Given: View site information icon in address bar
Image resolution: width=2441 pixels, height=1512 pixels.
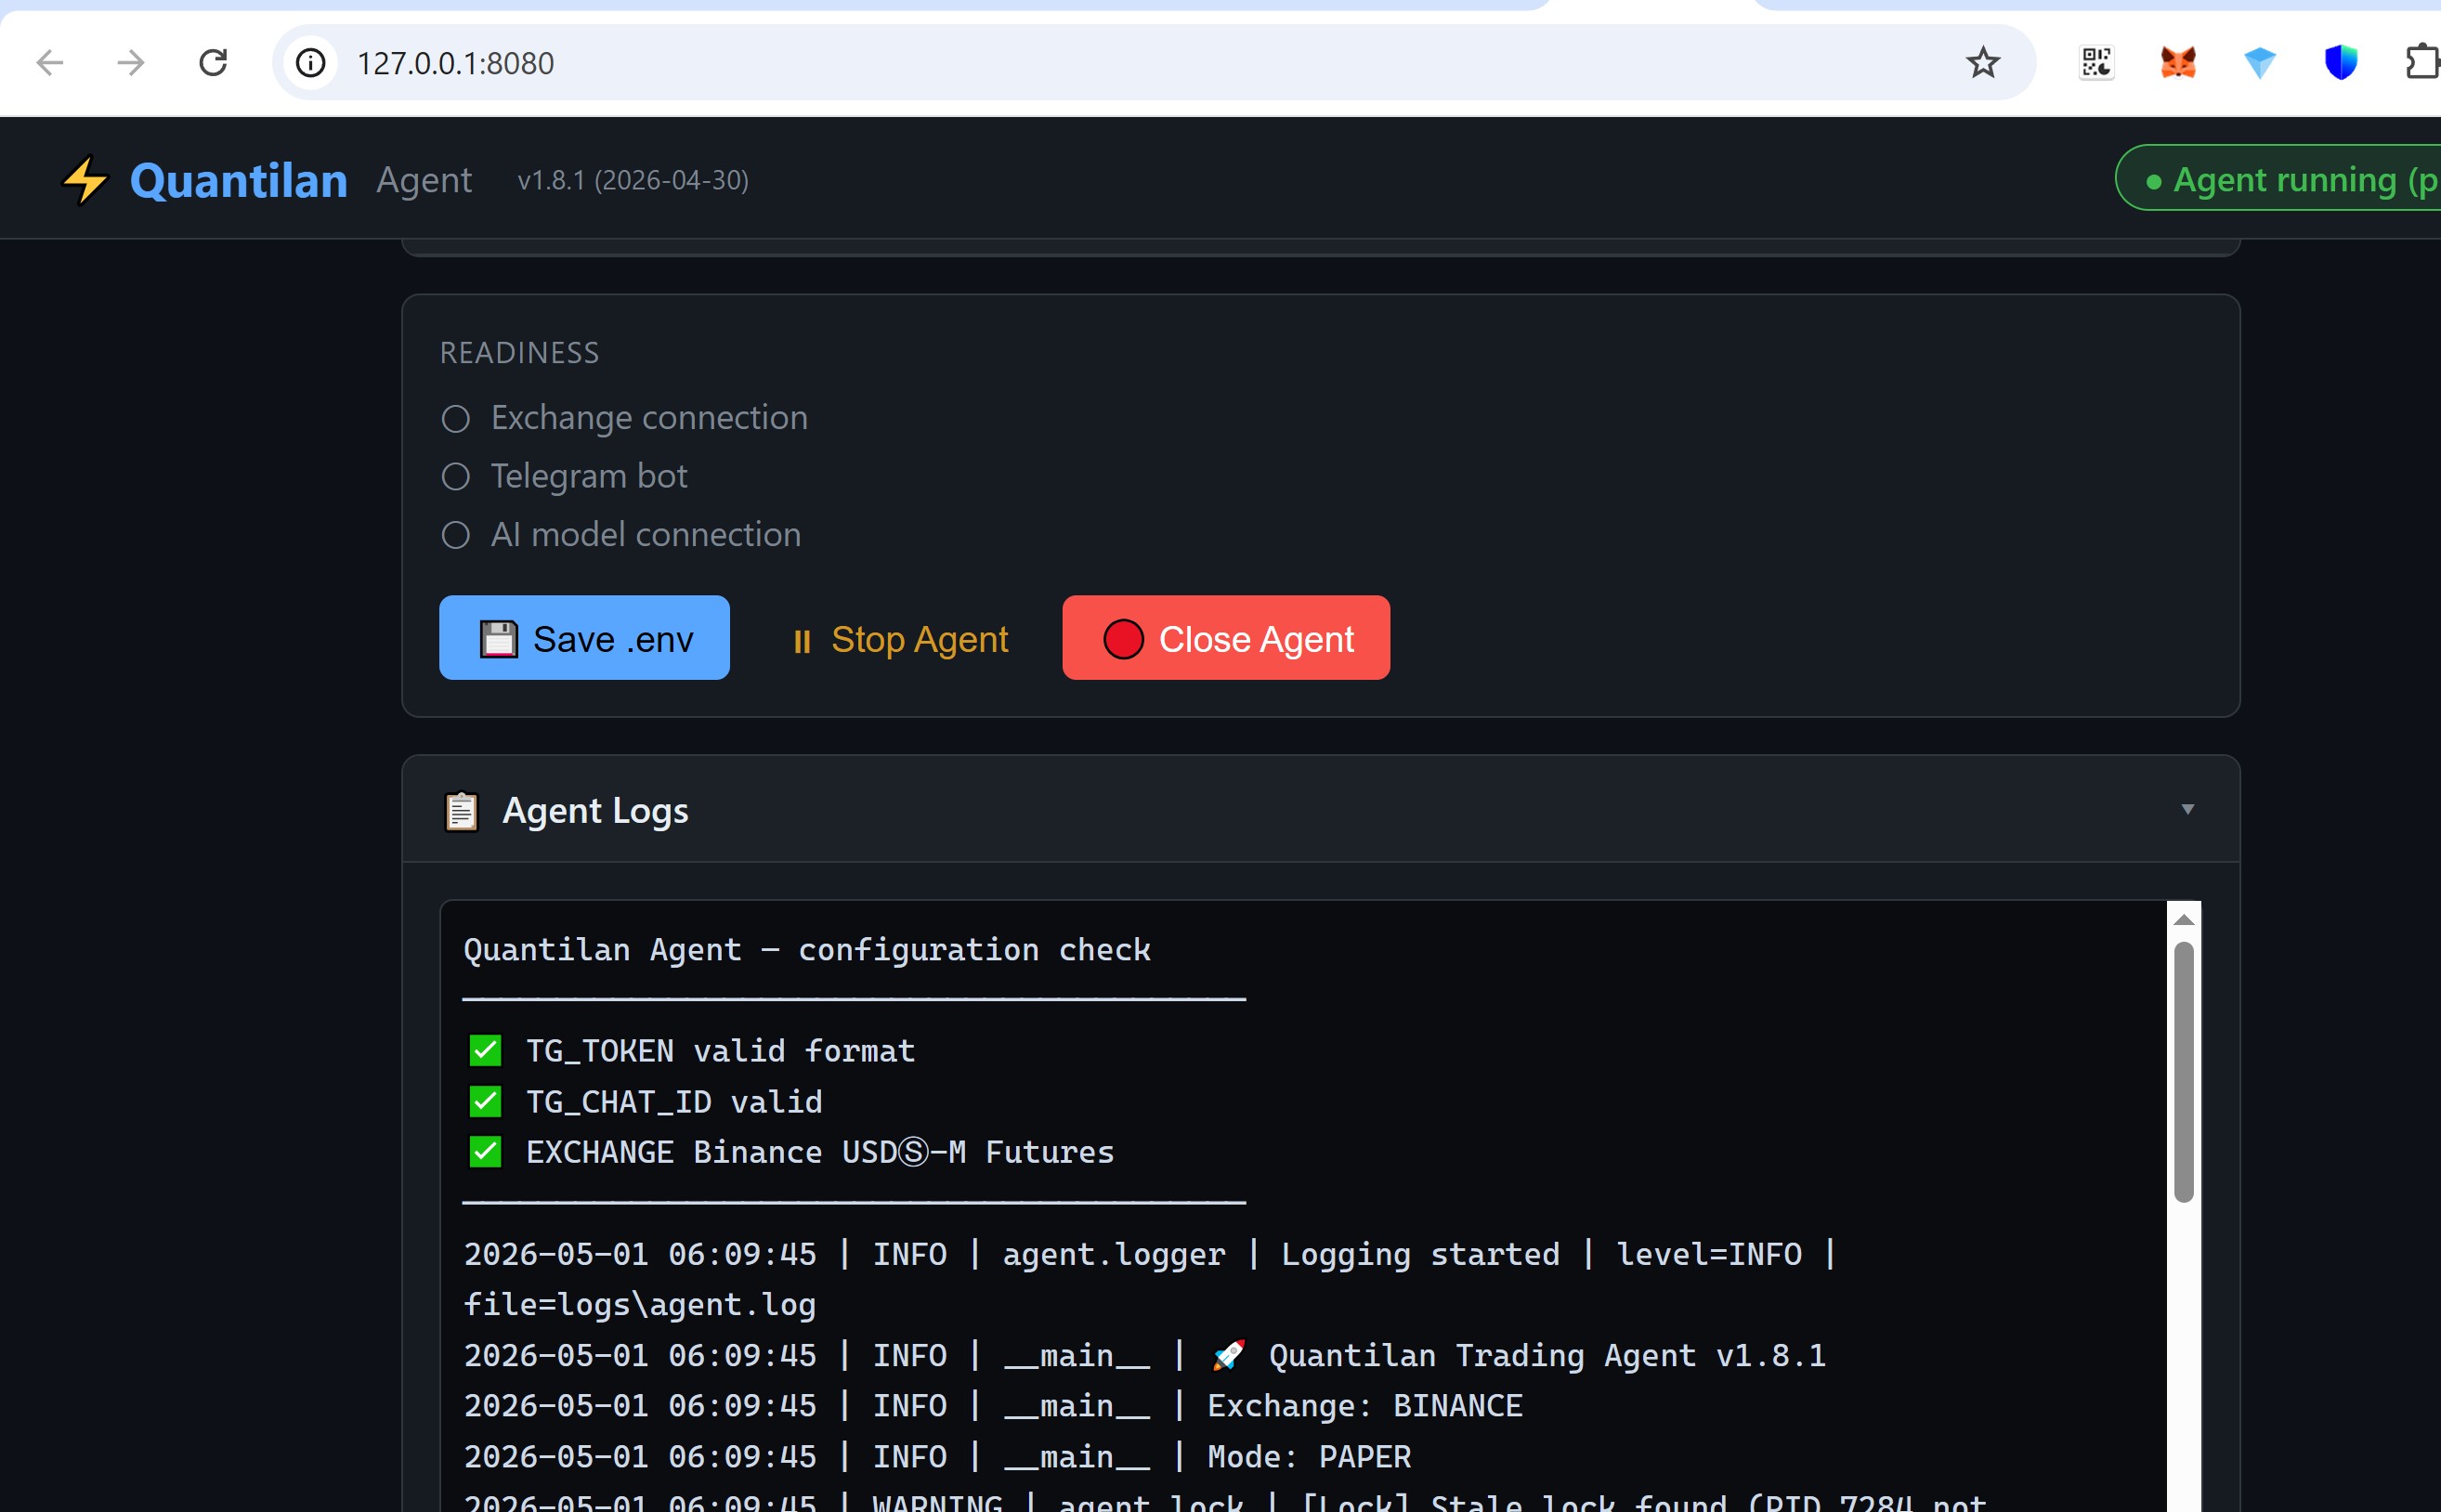Looking at the screenshot, I should click(310, 63).
